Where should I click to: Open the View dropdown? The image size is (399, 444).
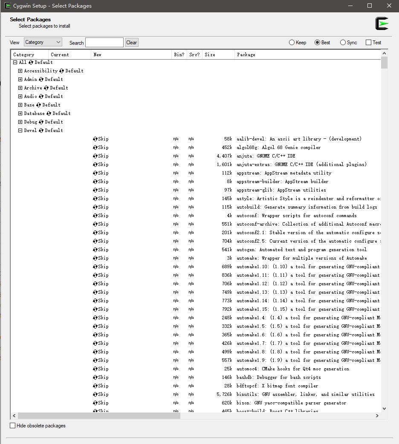click(43, 42)
